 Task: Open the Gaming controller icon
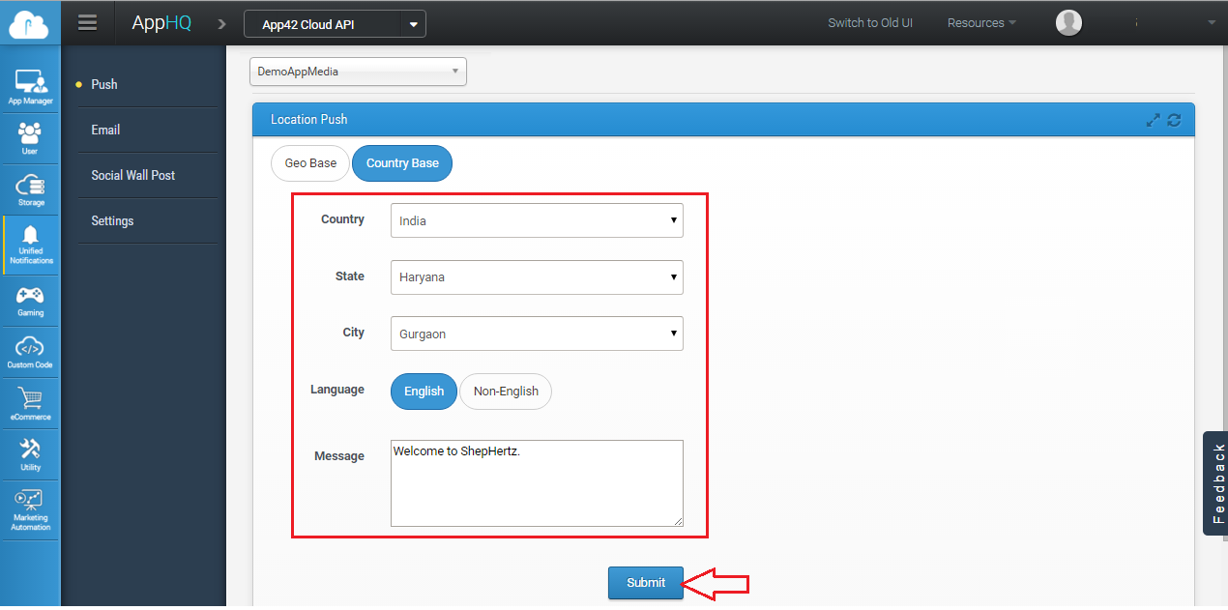30,300
